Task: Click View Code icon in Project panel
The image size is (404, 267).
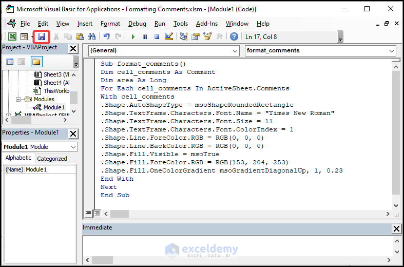Action: (x=10, y=62)
